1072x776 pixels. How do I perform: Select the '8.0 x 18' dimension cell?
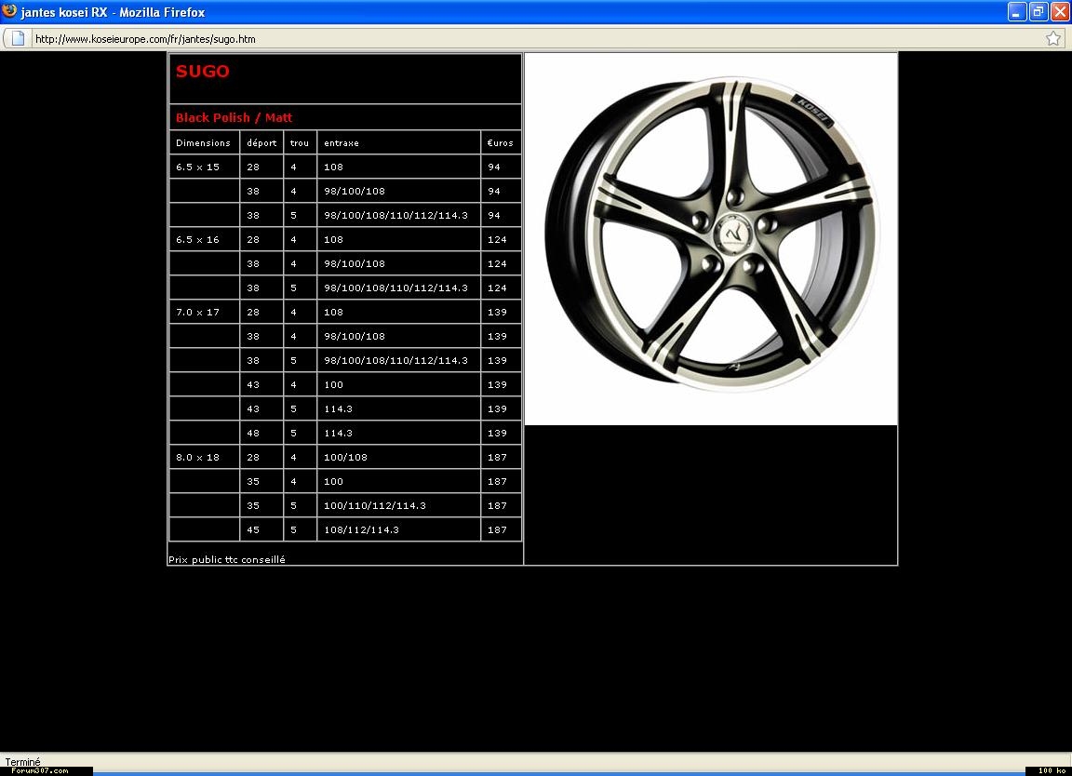204,458
